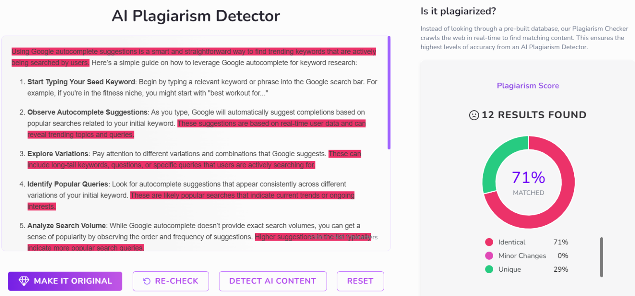
Task: Click the Detect AI Content button
Action: (272, 281)
